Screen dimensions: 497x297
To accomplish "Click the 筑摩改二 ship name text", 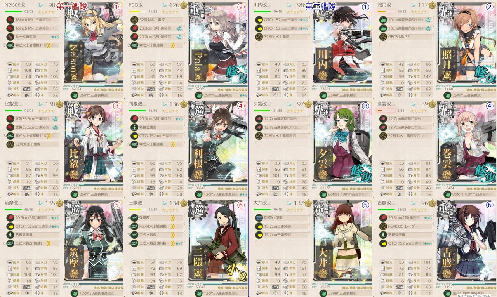I will 14,202.
